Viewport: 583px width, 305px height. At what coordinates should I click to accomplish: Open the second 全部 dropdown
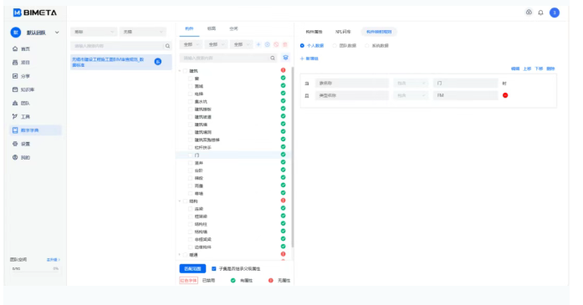[216, 44]
